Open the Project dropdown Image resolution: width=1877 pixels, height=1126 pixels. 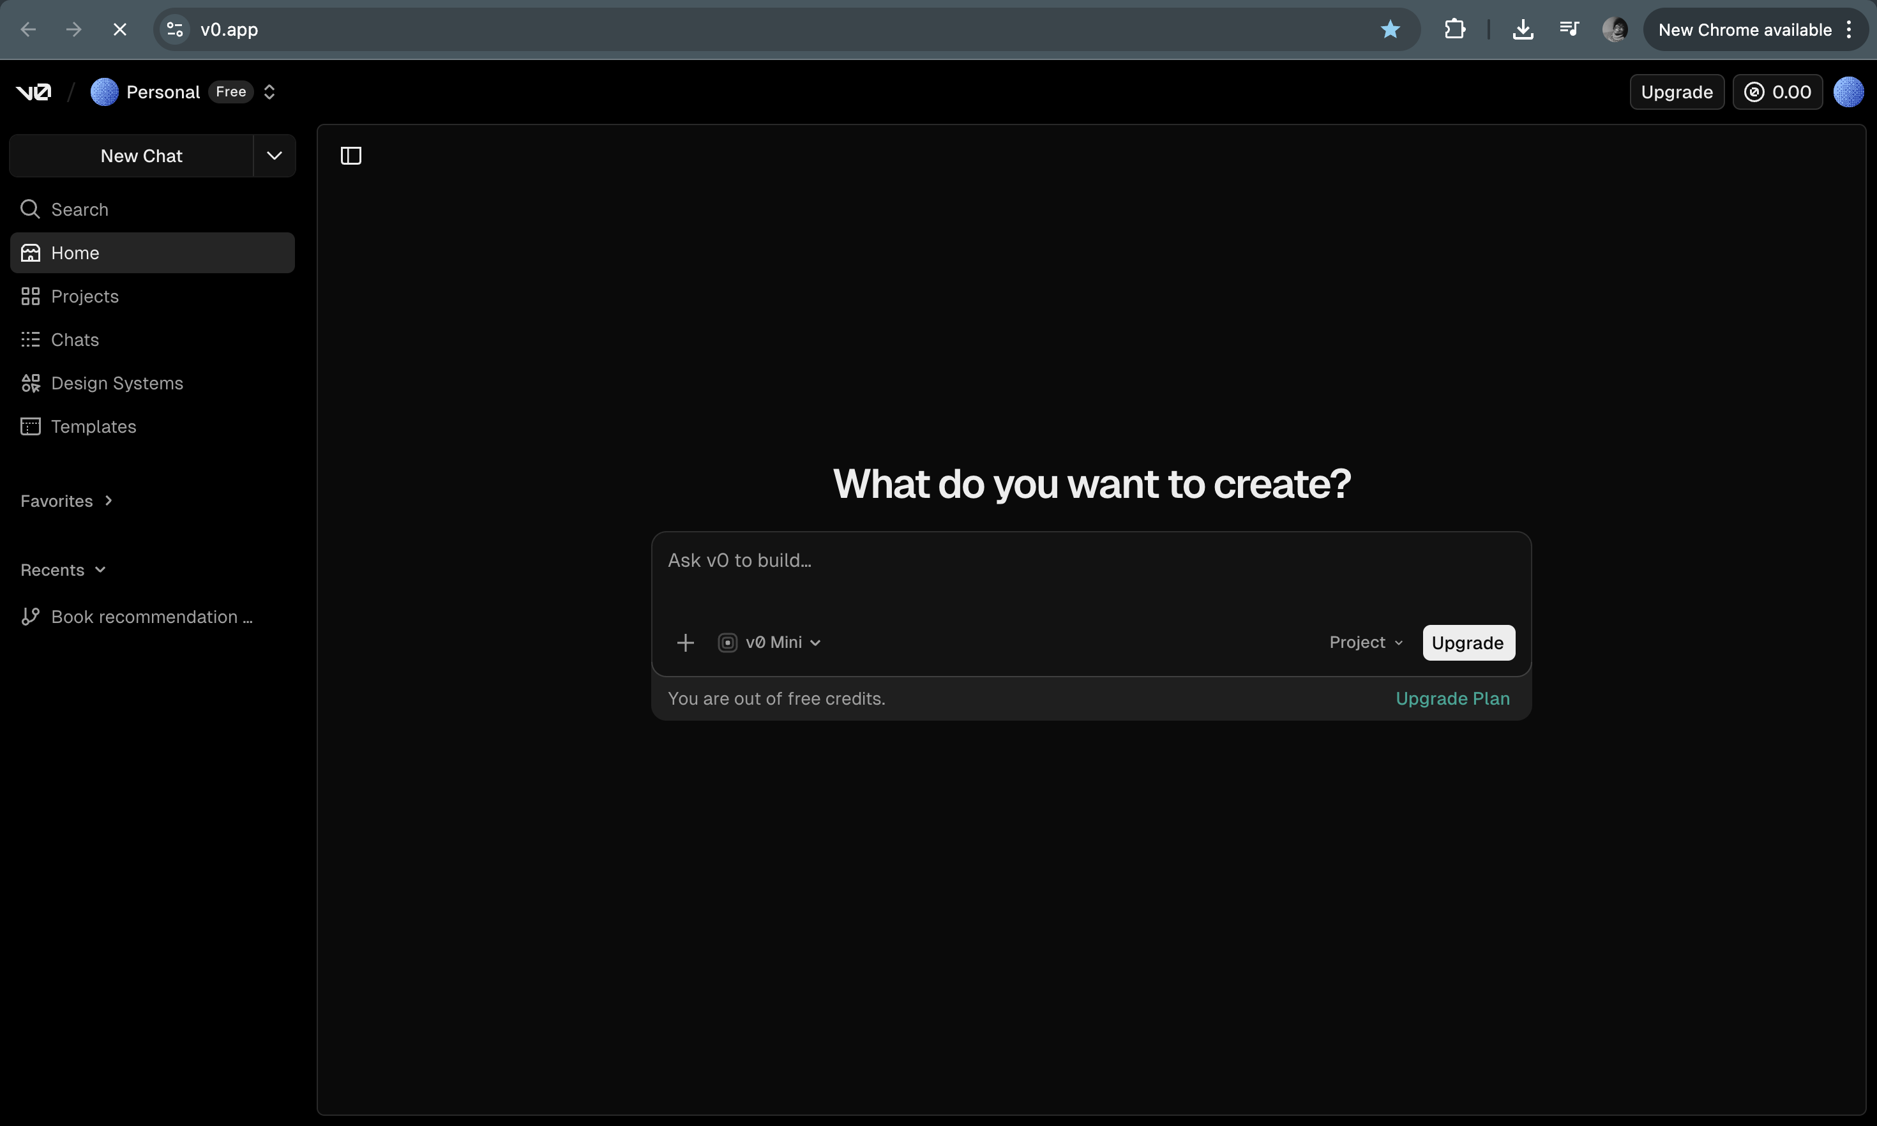1363,642
